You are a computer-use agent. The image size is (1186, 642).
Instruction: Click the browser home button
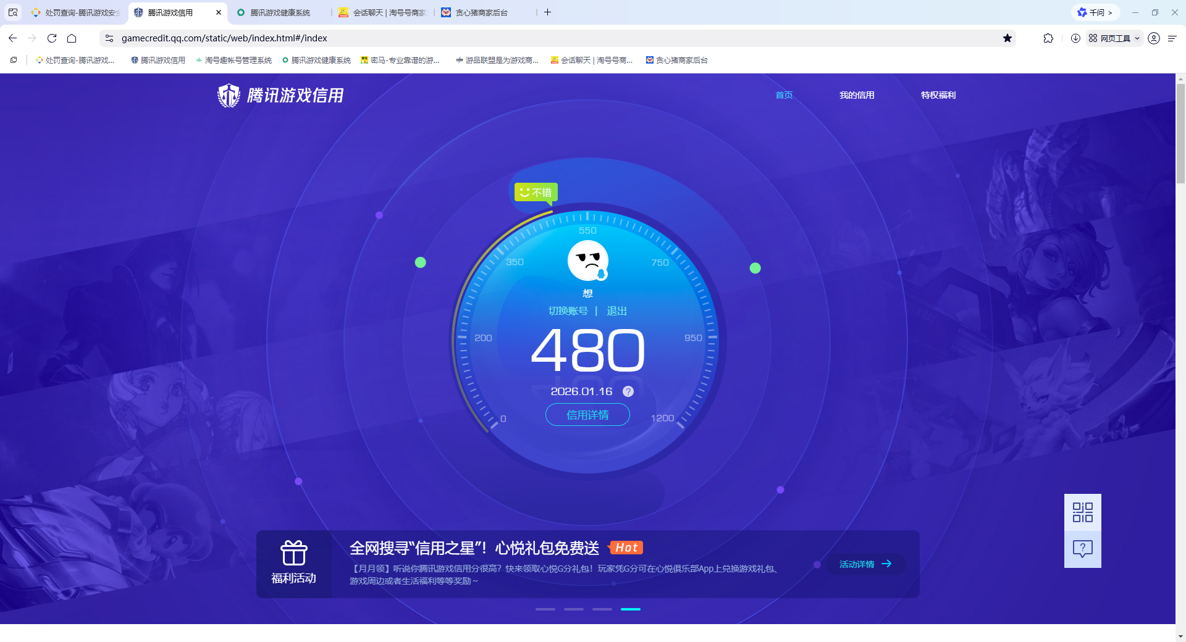tap(72, 38)
